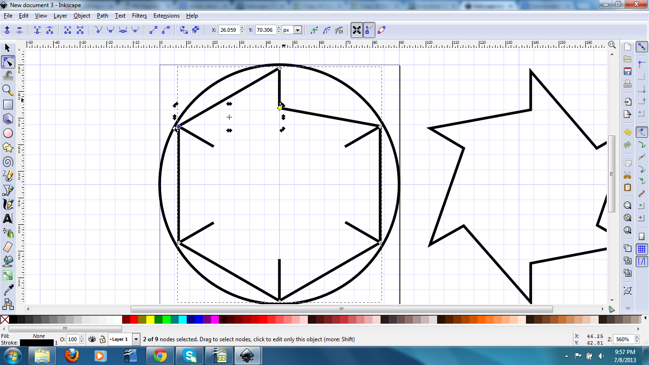The height and width of the screenshot is (365, 649).
Task: Toggle the current layer lock
Action: [102, 339]
